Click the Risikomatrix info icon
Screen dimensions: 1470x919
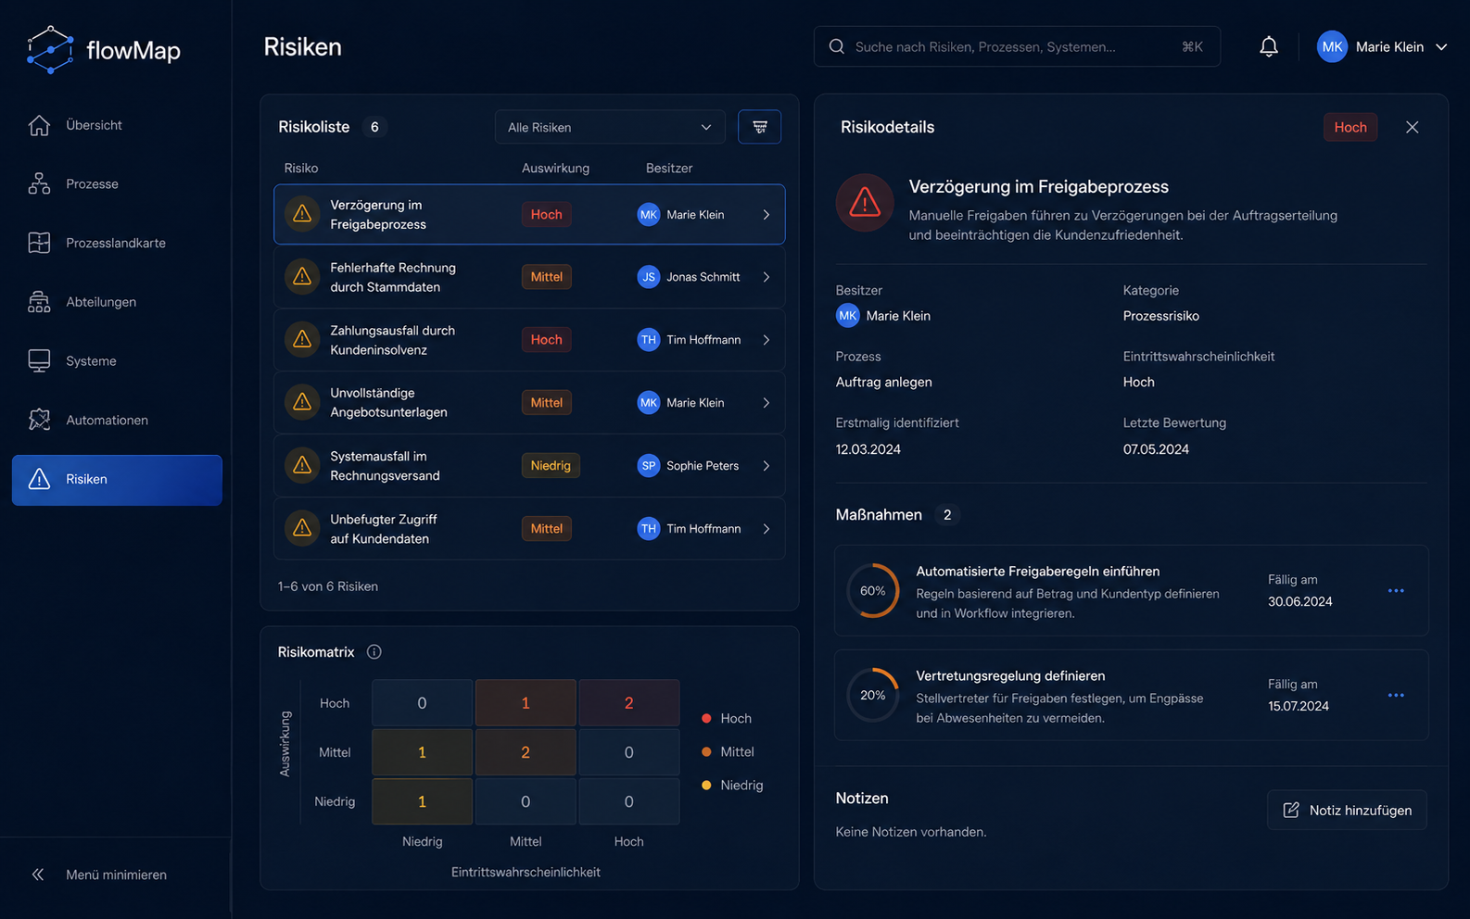(x=374, y=652)
